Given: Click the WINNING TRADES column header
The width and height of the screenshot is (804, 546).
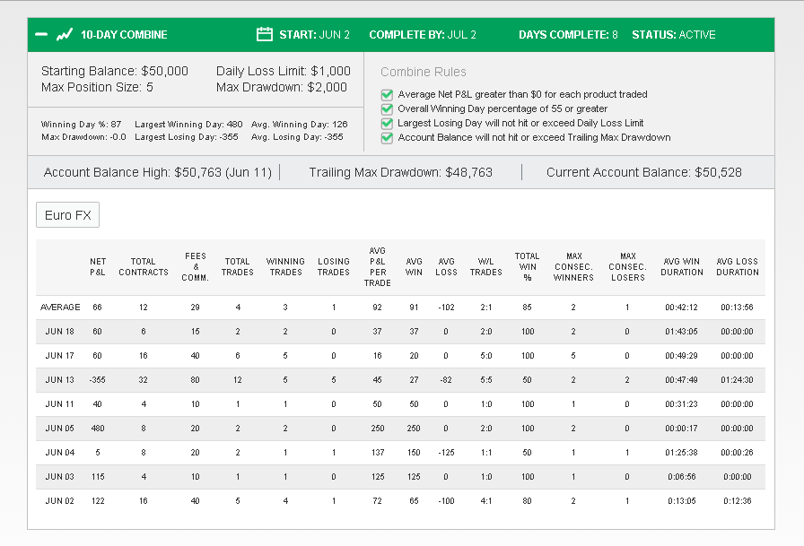Looking at the screenshot, I should click(285, 267).
